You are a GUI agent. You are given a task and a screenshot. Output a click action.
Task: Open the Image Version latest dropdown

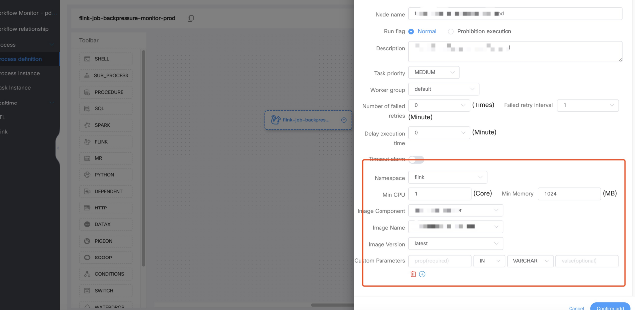tap(455, 244)
